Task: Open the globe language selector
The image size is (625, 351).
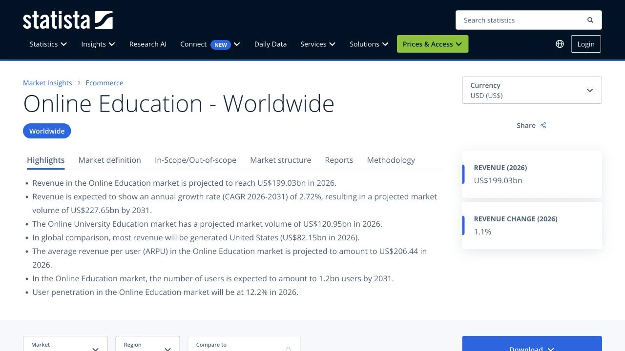Action: click(560, 44)
